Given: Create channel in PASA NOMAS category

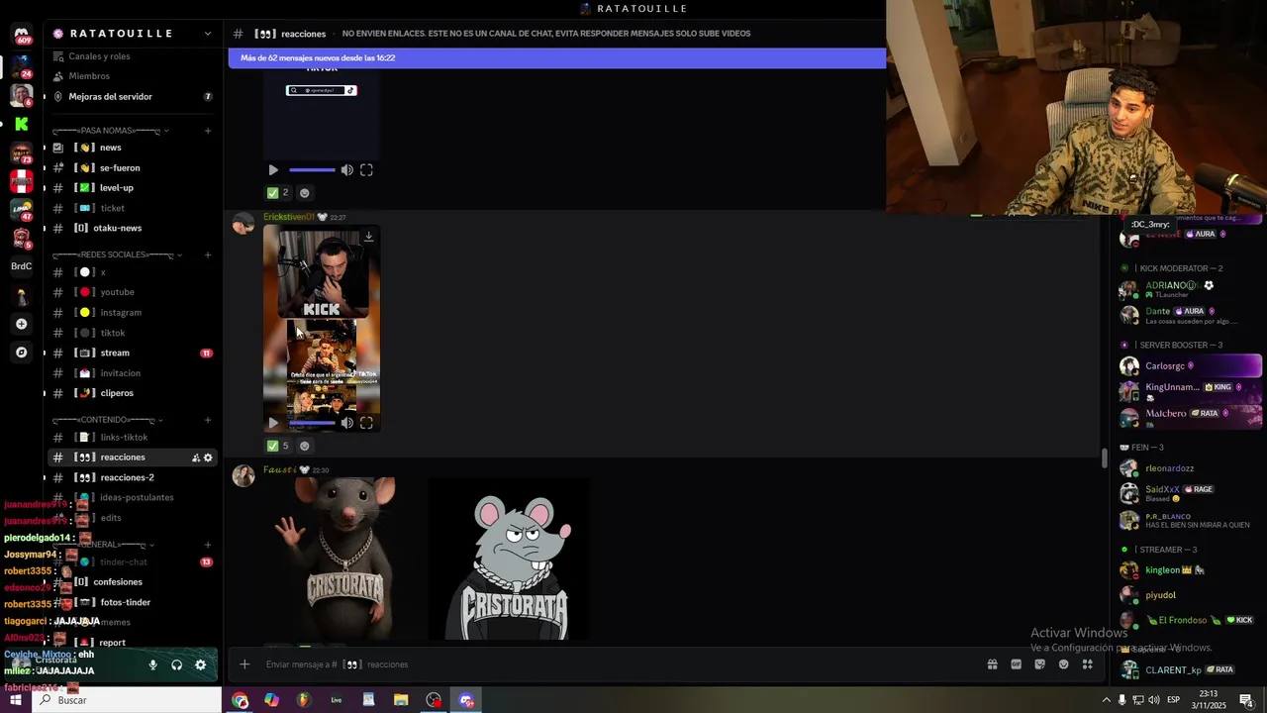Looking at the screenshot, I should [208, 131].
